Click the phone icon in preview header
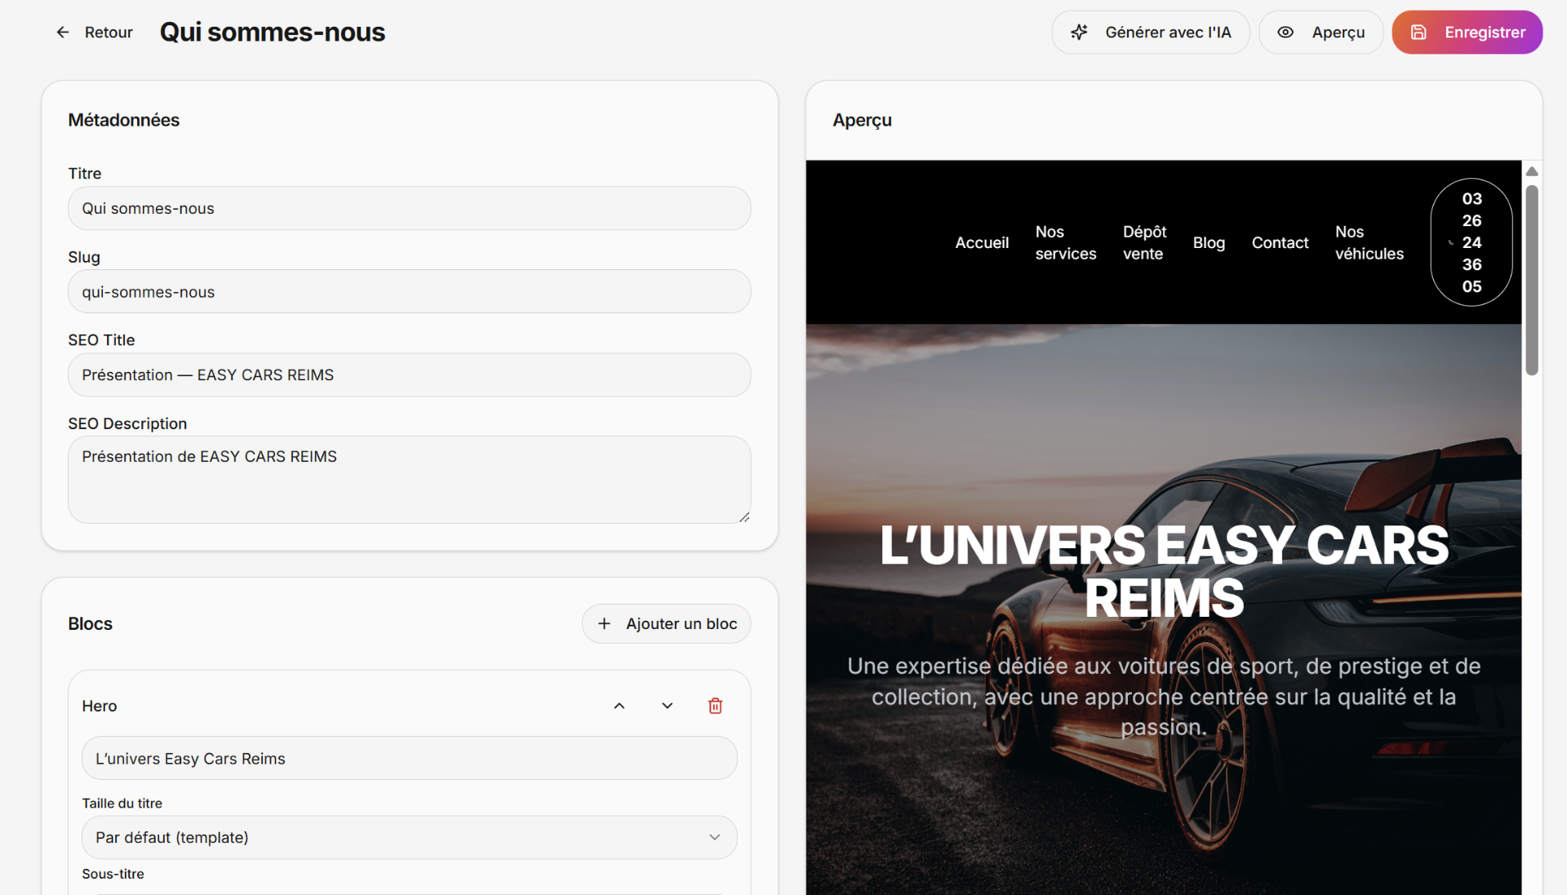 pyautogui.click(x=1450, y=242)
